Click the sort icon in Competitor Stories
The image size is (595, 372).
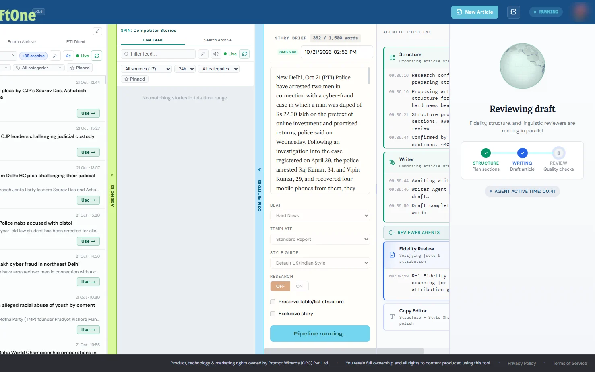(203, 54)
